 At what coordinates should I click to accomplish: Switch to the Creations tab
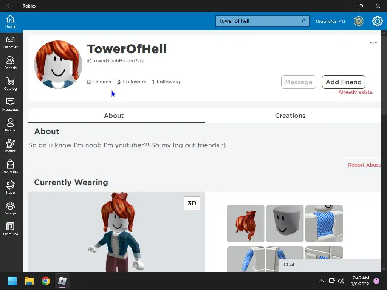tap(290, 116)
